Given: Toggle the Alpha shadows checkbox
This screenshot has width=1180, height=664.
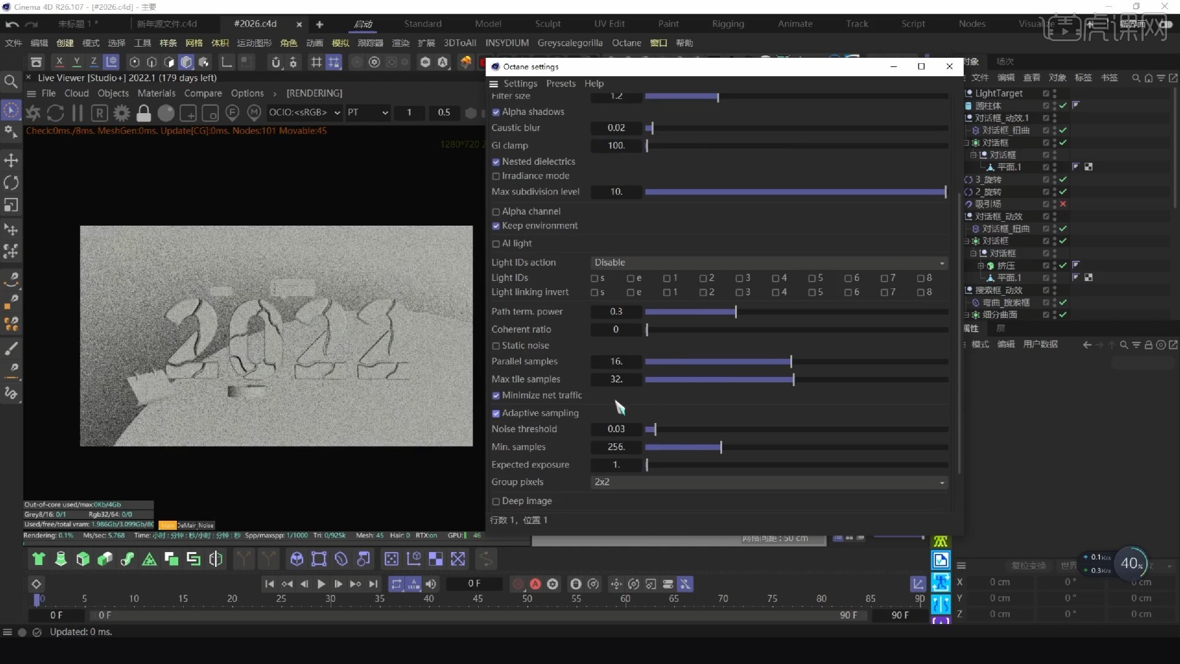Looking at the screenshot, I should click(x=496, y=113).
